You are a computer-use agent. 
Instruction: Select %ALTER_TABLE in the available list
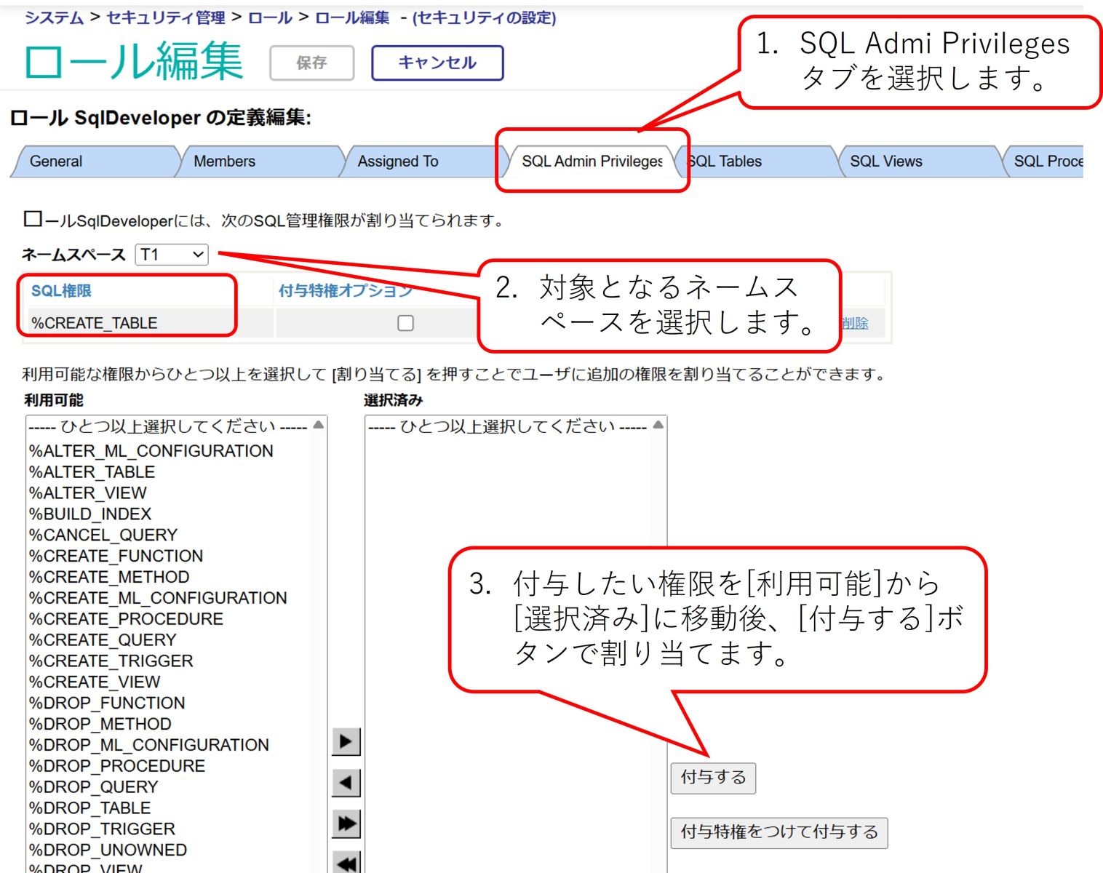tap(92, 472)
